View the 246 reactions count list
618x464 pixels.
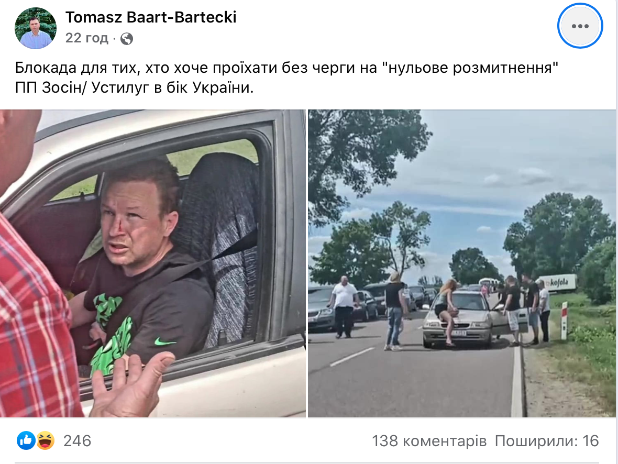78,441
